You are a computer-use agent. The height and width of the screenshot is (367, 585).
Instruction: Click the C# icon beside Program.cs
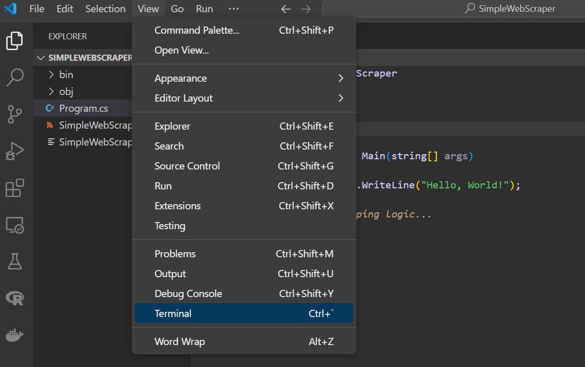[x=50, y=108]
